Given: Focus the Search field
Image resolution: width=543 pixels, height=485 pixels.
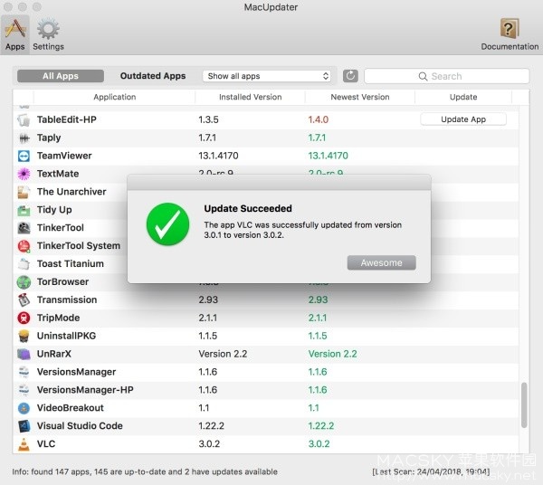Looking at the screenshot, I should (x=447, y=76).
